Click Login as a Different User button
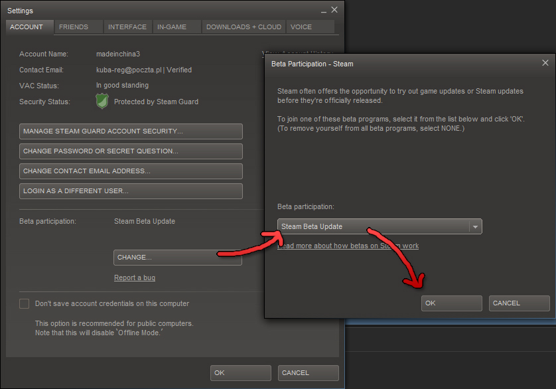The height and width of the screenshot is (389, 556). pyautogui.click(x=131, y=191)
